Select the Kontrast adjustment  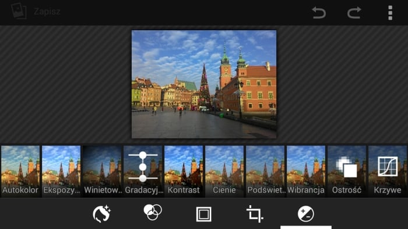(x=184, y=171)
